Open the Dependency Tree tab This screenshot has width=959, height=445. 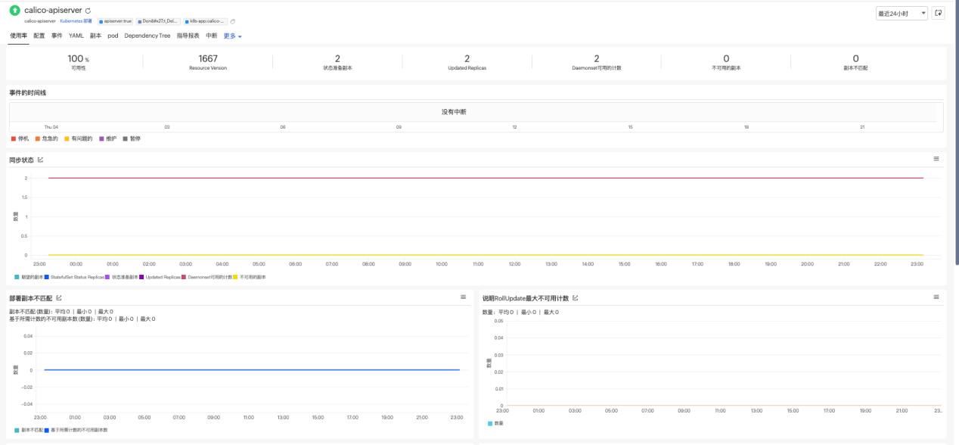pyautogui.click(x=147, y=36)
